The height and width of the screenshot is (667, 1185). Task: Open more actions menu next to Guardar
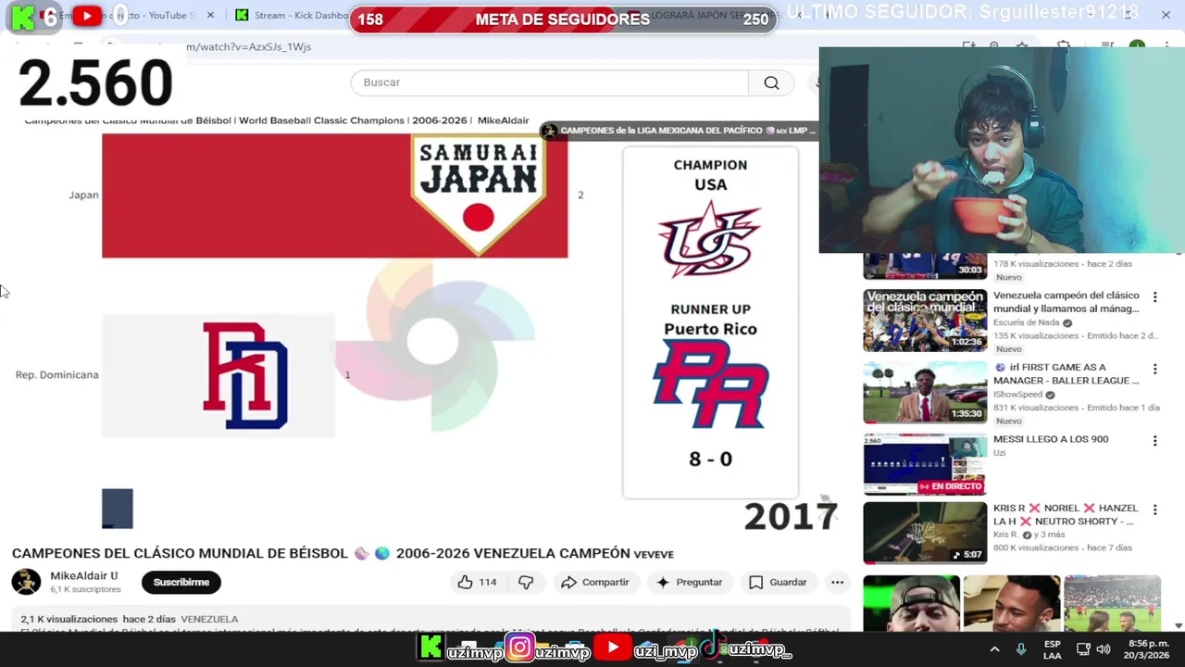coord(837,582)
